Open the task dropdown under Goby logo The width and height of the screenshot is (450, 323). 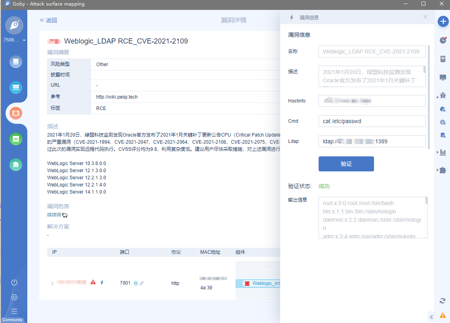[24, 40]
